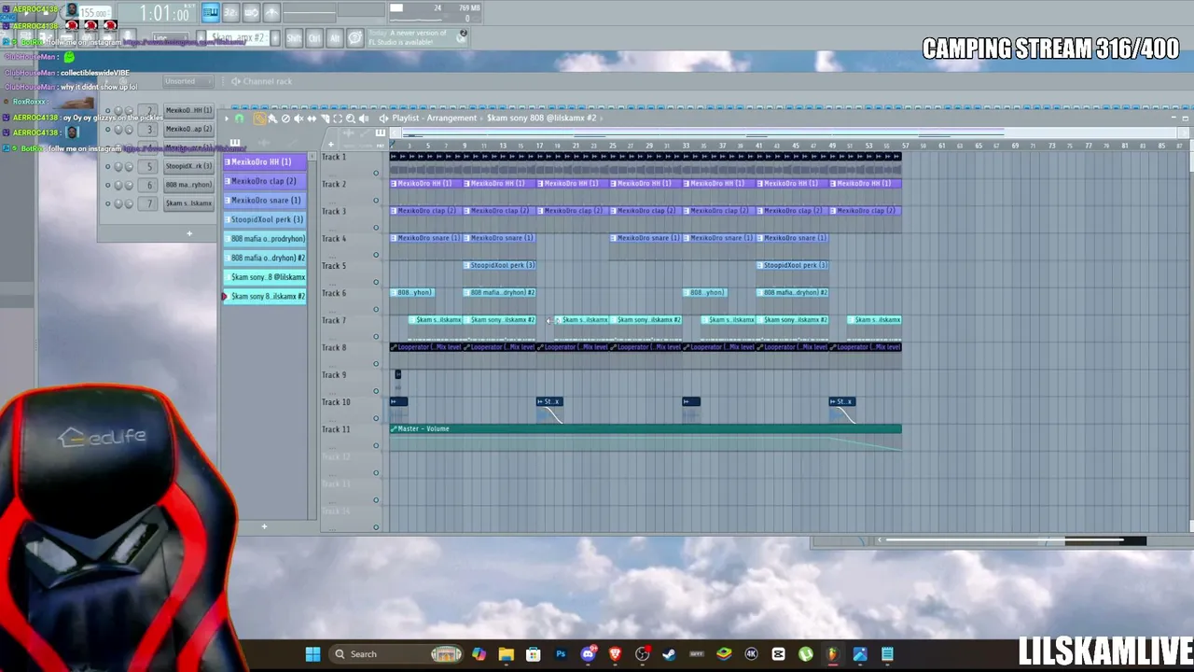Viewport: 1194px width, 672px height.
Task: Select MexikoDro HH (1) in the picker
Action: pyautogui.click(x=264, y=162)
